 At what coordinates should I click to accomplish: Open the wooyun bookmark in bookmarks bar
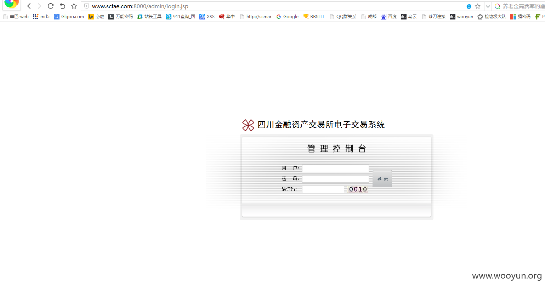[461, 17]
